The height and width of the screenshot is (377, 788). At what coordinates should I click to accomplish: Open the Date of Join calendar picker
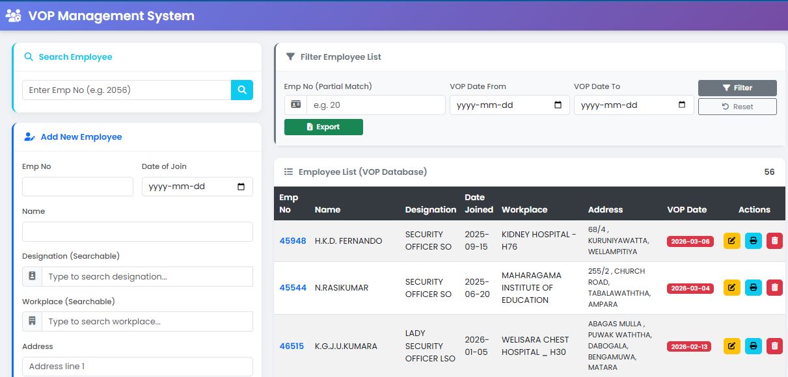(241, 187)
